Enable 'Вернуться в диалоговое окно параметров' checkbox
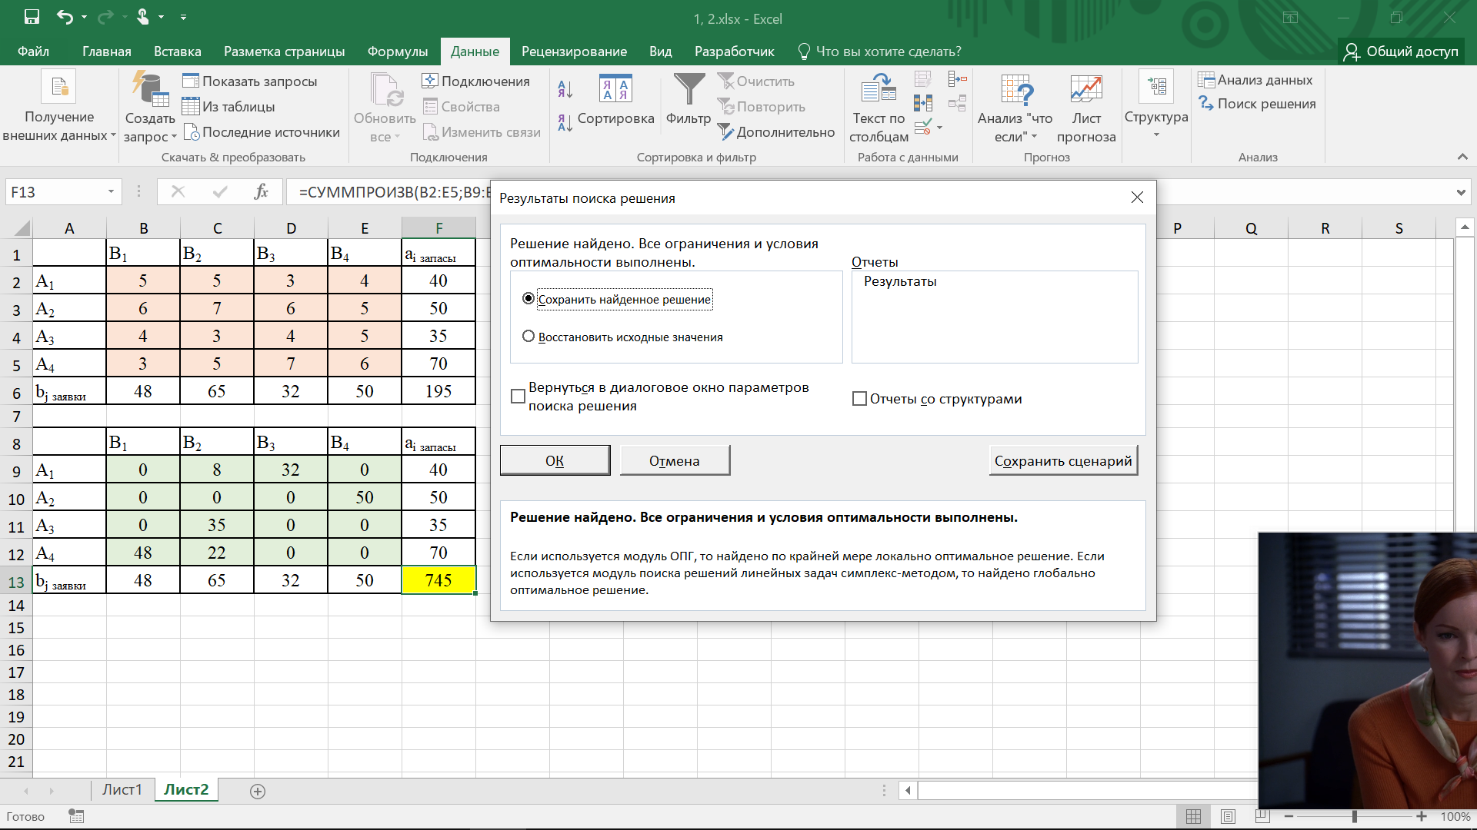1477x830 pixels. [518, 397]
